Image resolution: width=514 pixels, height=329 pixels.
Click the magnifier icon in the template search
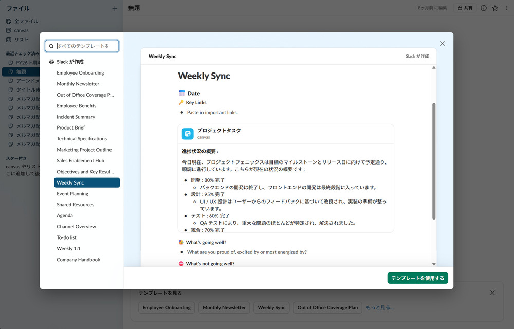51,46
